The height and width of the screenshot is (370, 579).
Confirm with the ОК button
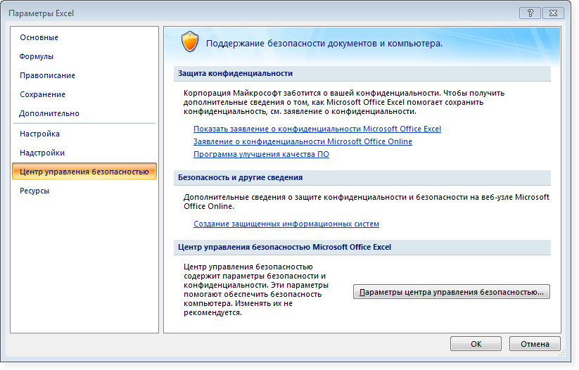(476, 344)
